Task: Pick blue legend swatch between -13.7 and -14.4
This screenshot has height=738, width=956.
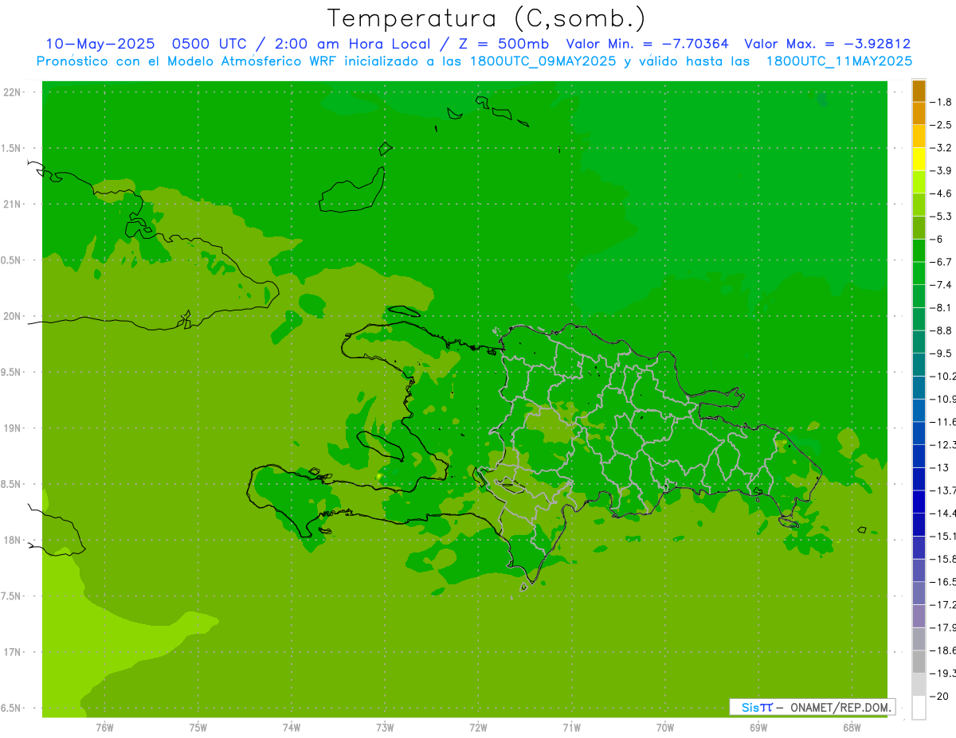Action: pos(919,502)
